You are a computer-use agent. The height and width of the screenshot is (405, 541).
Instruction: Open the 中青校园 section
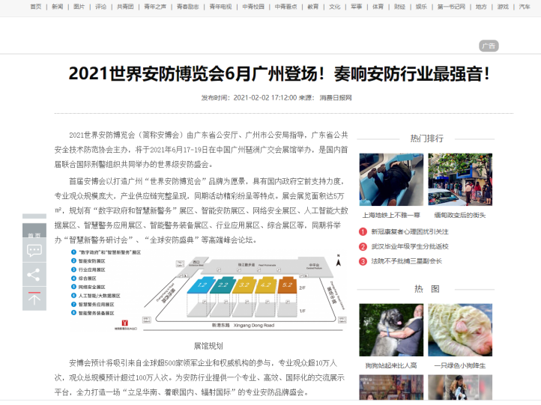[253, 7]
